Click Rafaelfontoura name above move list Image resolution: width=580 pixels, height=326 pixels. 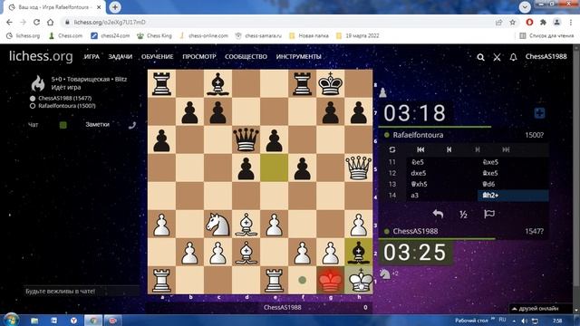[418, 135]
